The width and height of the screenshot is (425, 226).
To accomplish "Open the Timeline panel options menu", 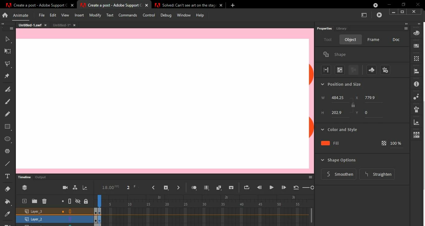I will pos(310,177).
